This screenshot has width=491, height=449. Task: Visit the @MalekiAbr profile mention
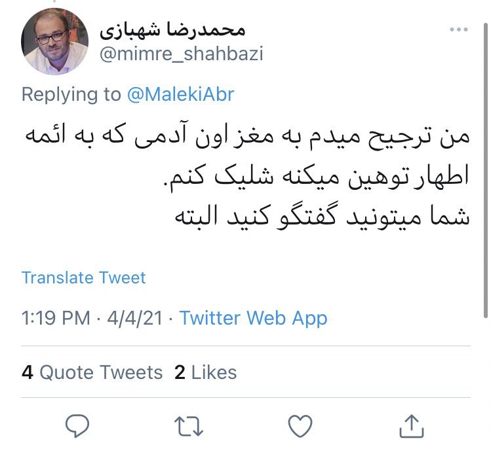(x=180, y=94)
